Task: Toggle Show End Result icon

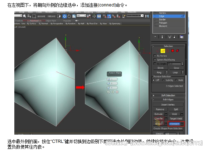Action: tap(162, 37)
